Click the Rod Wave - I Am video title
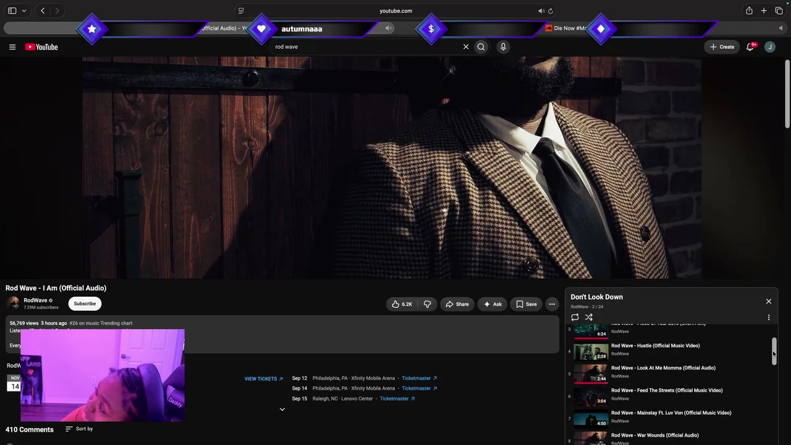This screenshot has width=791, height=445. tap(56, 288)
